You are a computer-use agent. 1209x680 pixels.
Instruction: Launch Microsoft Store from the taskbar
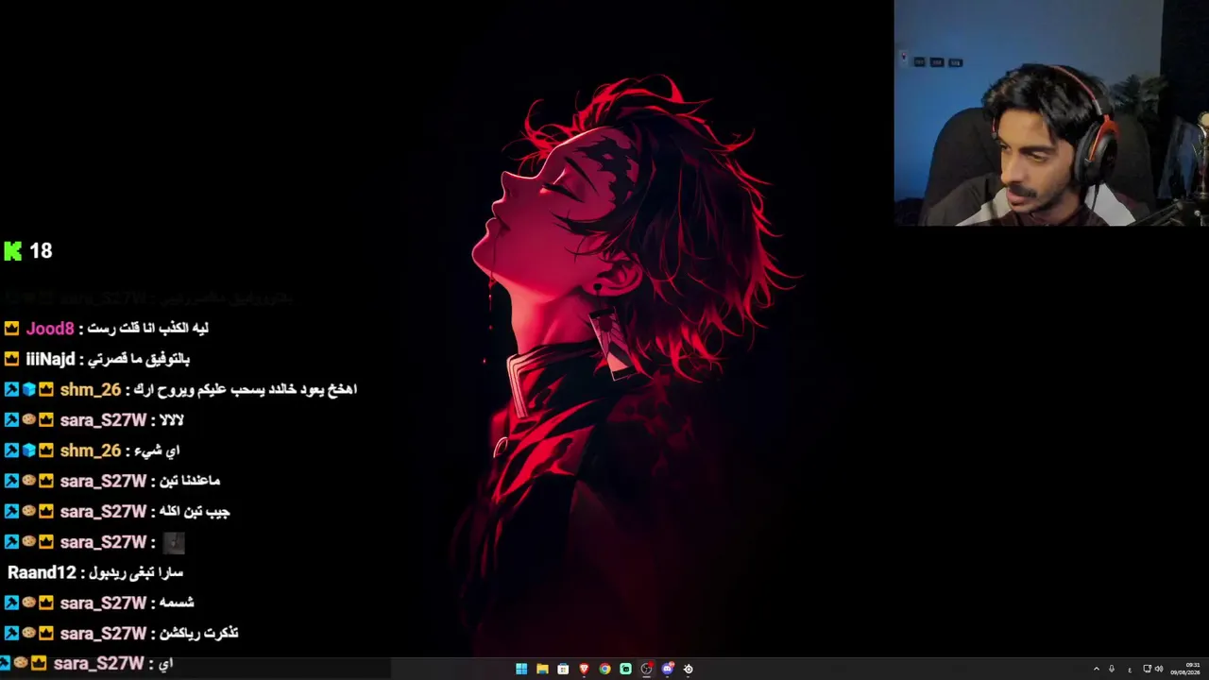click(x=563, y=669)
